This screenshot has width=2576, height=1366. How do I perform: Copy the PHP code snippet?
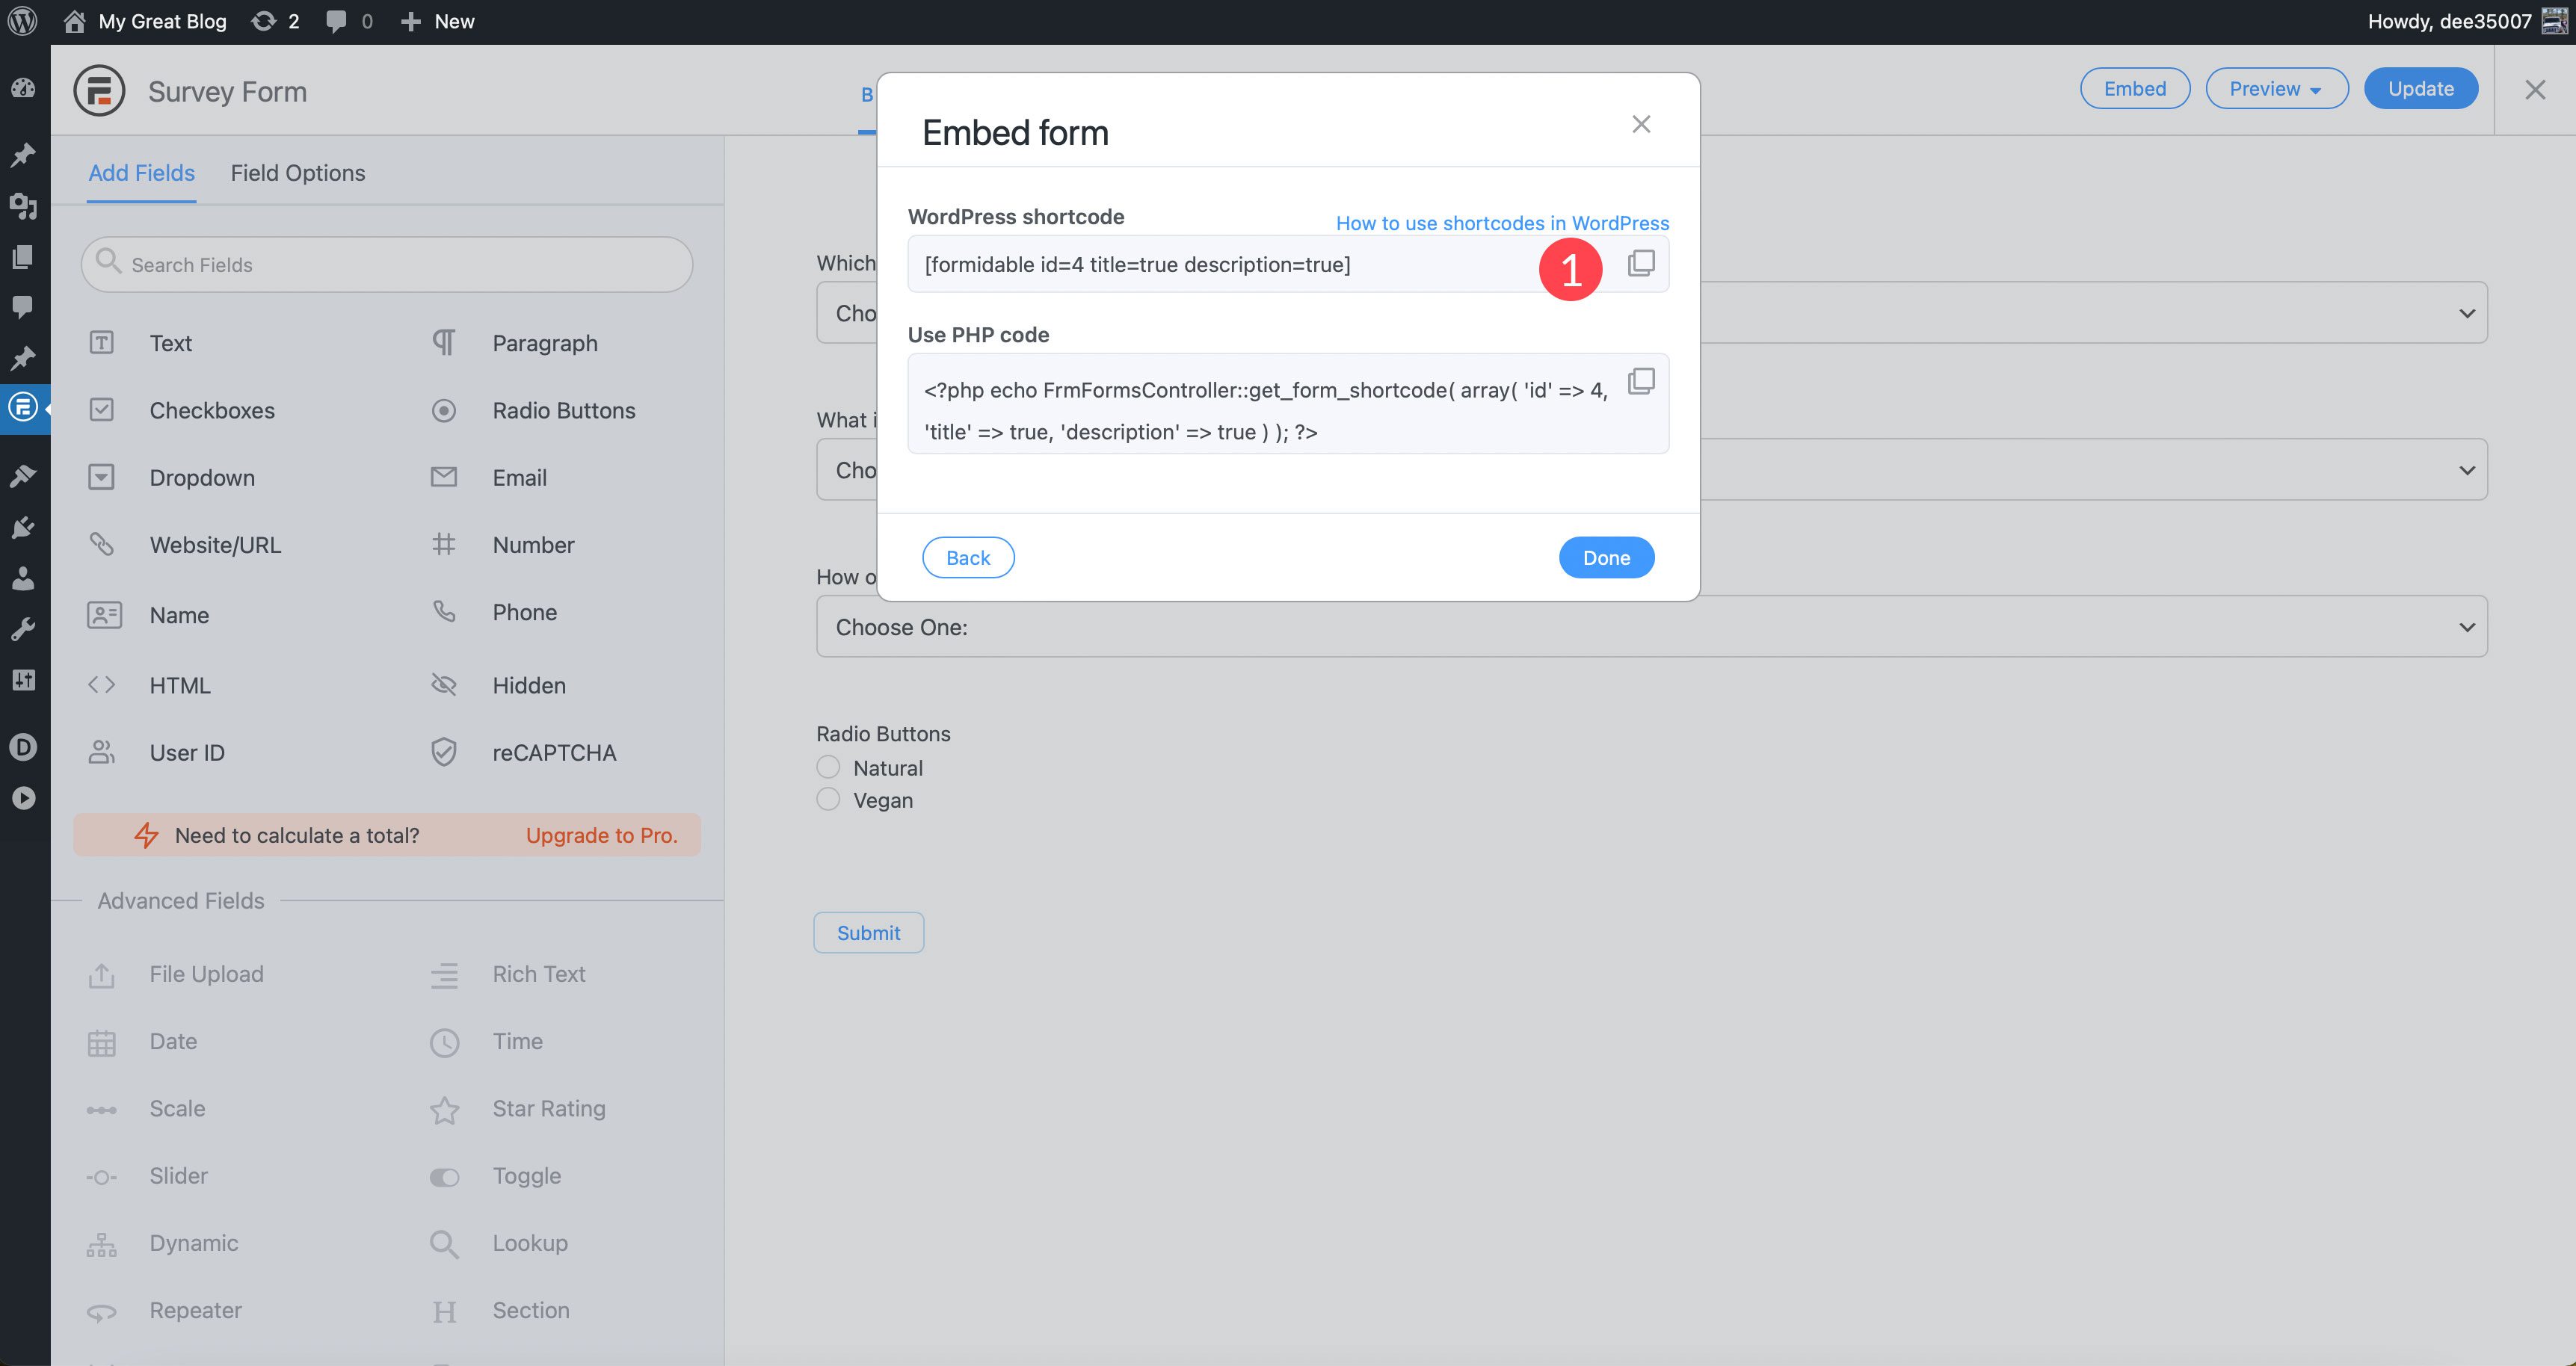[1641, 381]
